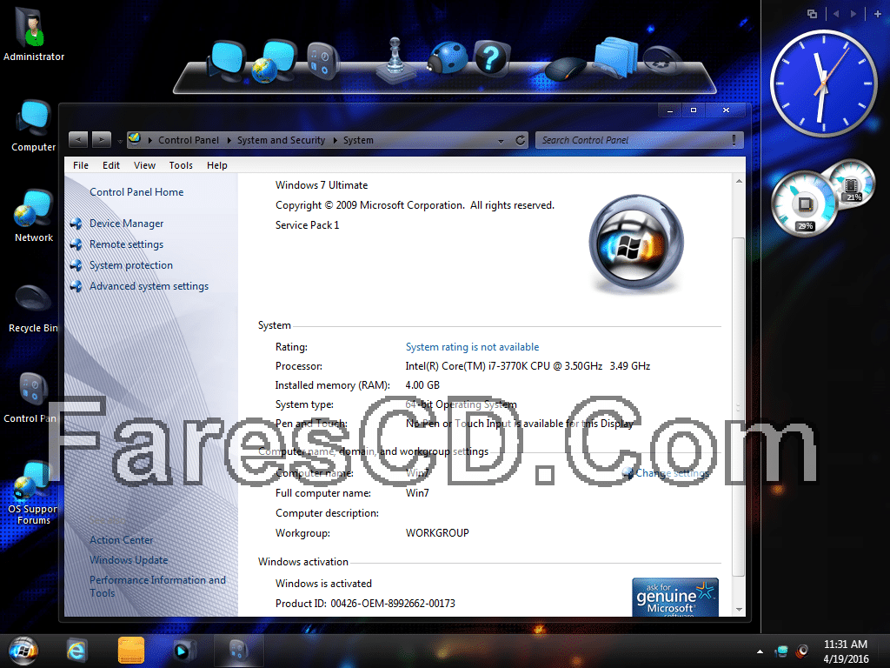Show hidden tray icons arrow
This screenshot has height=668, width=890.
pyautogui.click(x=760, y=651)
